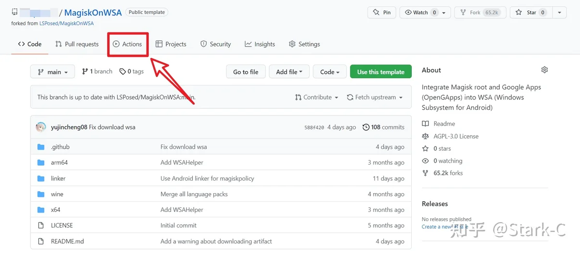Open the Releases heading link
The image size is (580, 253).
tap(435, 204)
